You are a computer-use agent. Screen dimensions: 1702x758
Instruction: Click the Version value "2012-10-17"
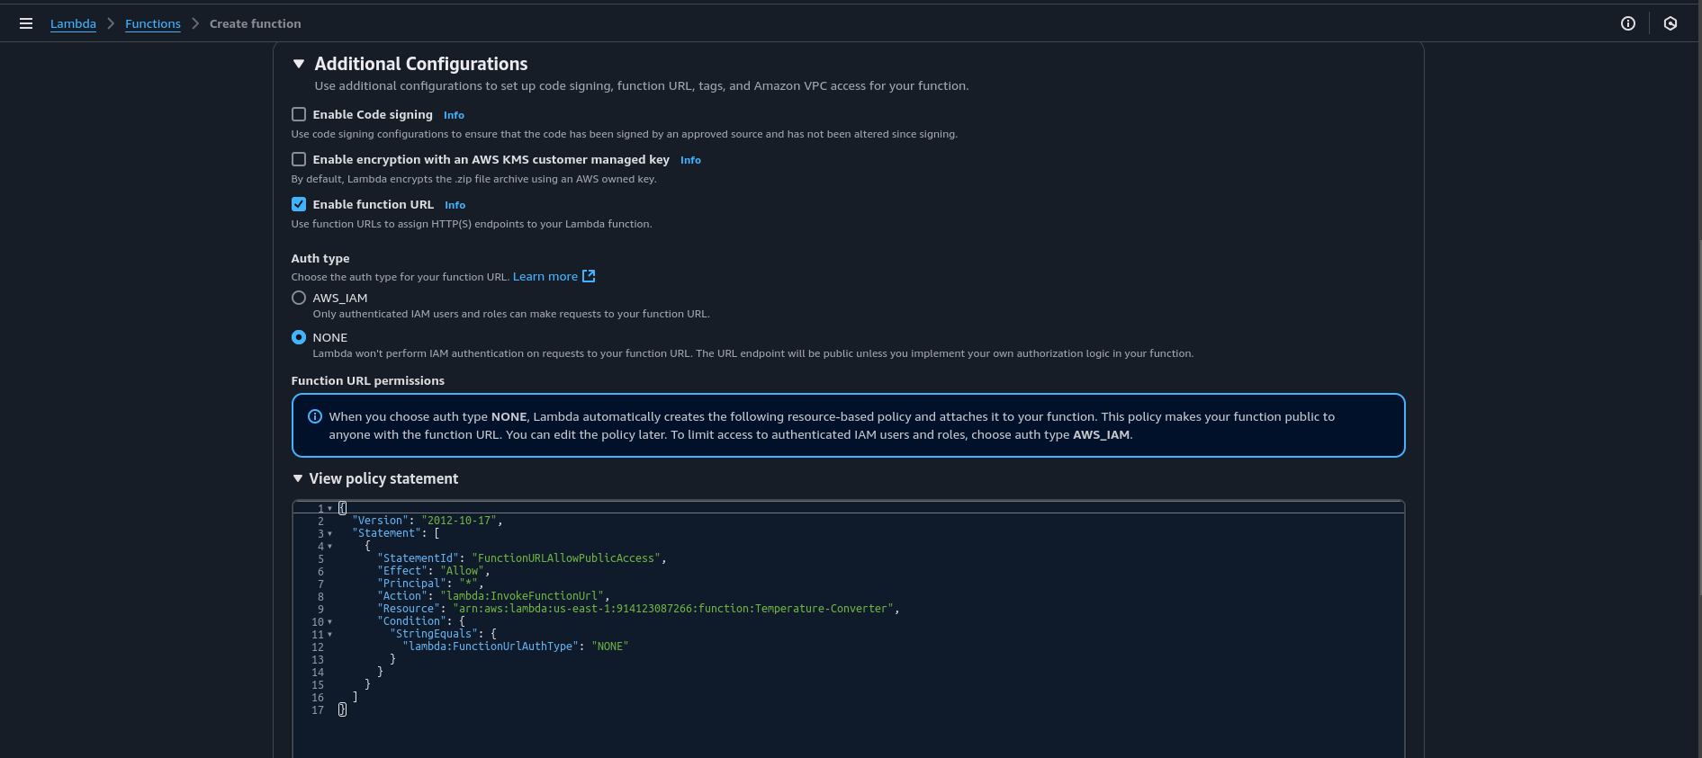coord(459,521)
